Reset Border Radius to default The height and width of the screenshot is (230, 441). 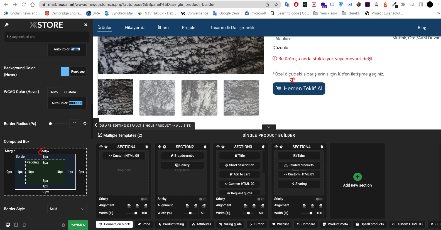85,124
